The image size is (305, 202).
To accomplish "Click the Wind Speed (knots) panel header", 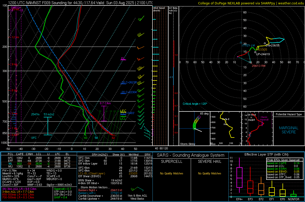I will [x=159, y=9].
